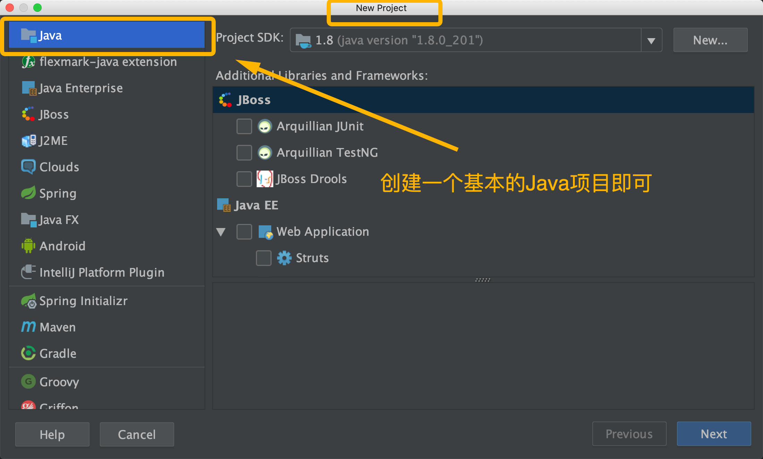
Task: Select the Gradle icon in project list
Action: click(28, 353)
